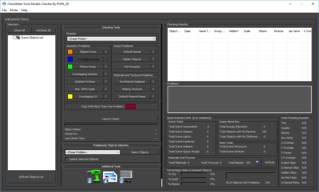Open help for Isolated Vertices
This screenshot has width=319, height=192.
point(106,82)
